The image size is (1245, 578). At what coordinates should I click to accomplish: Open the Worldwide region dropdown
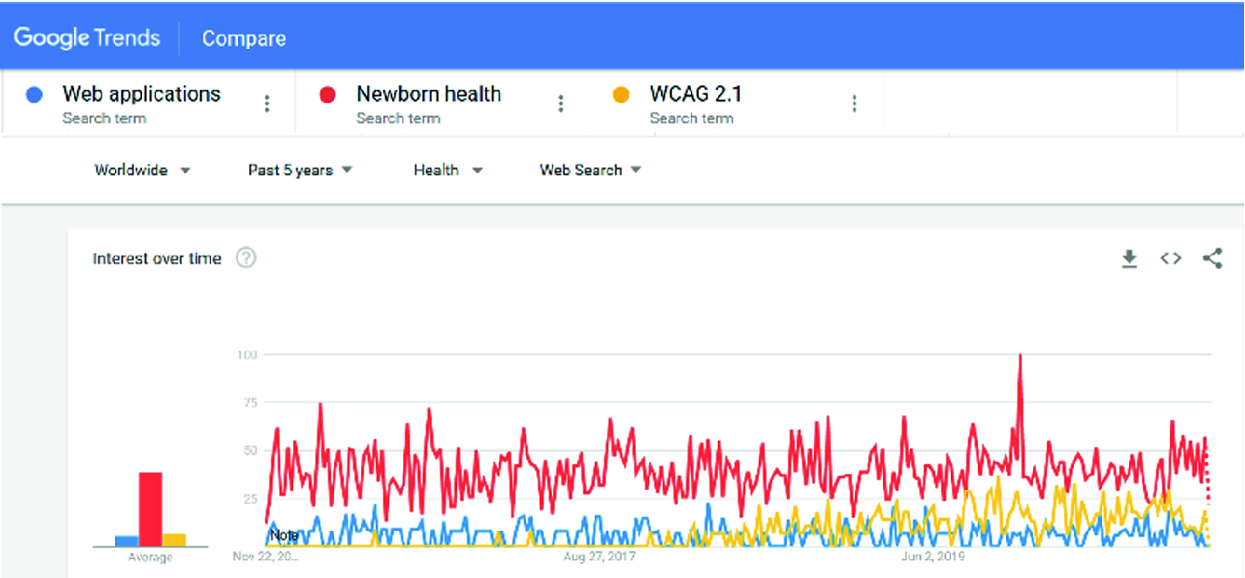142,169
